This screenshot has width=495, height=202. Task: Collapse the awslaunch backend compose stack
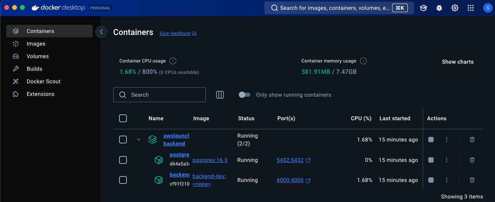(x=139, y=140)
